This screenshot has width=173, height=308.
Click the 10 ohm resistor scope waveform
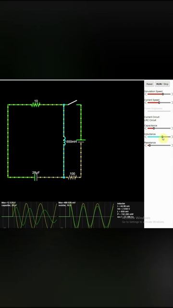(x=86, y=216)
